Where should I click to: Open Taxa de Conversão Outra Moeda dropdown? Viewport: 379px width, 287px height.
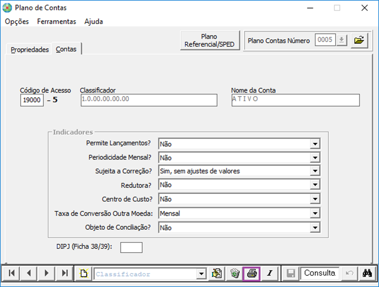pos(315,213)
